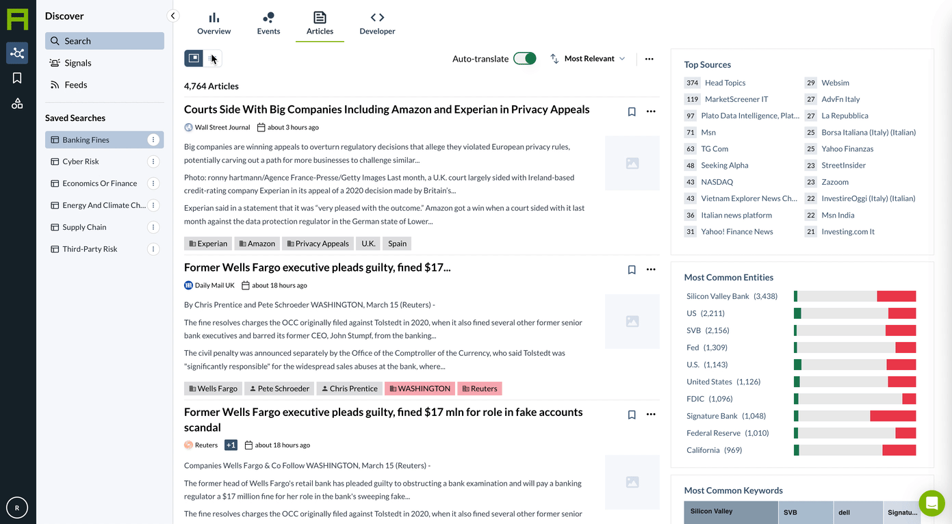Open options menu for Economics Or Finance
Image resolution: width=952 pixels, height=524 pixels.
coord(153,183)
